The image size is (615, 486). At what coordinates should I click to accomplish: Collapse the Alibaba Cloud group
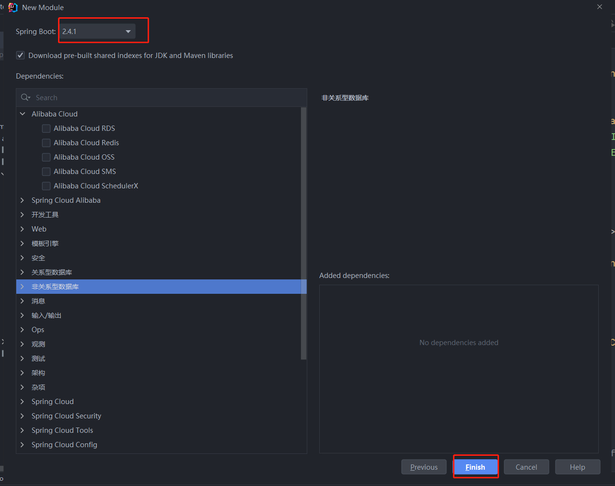(x=22, y=114)
